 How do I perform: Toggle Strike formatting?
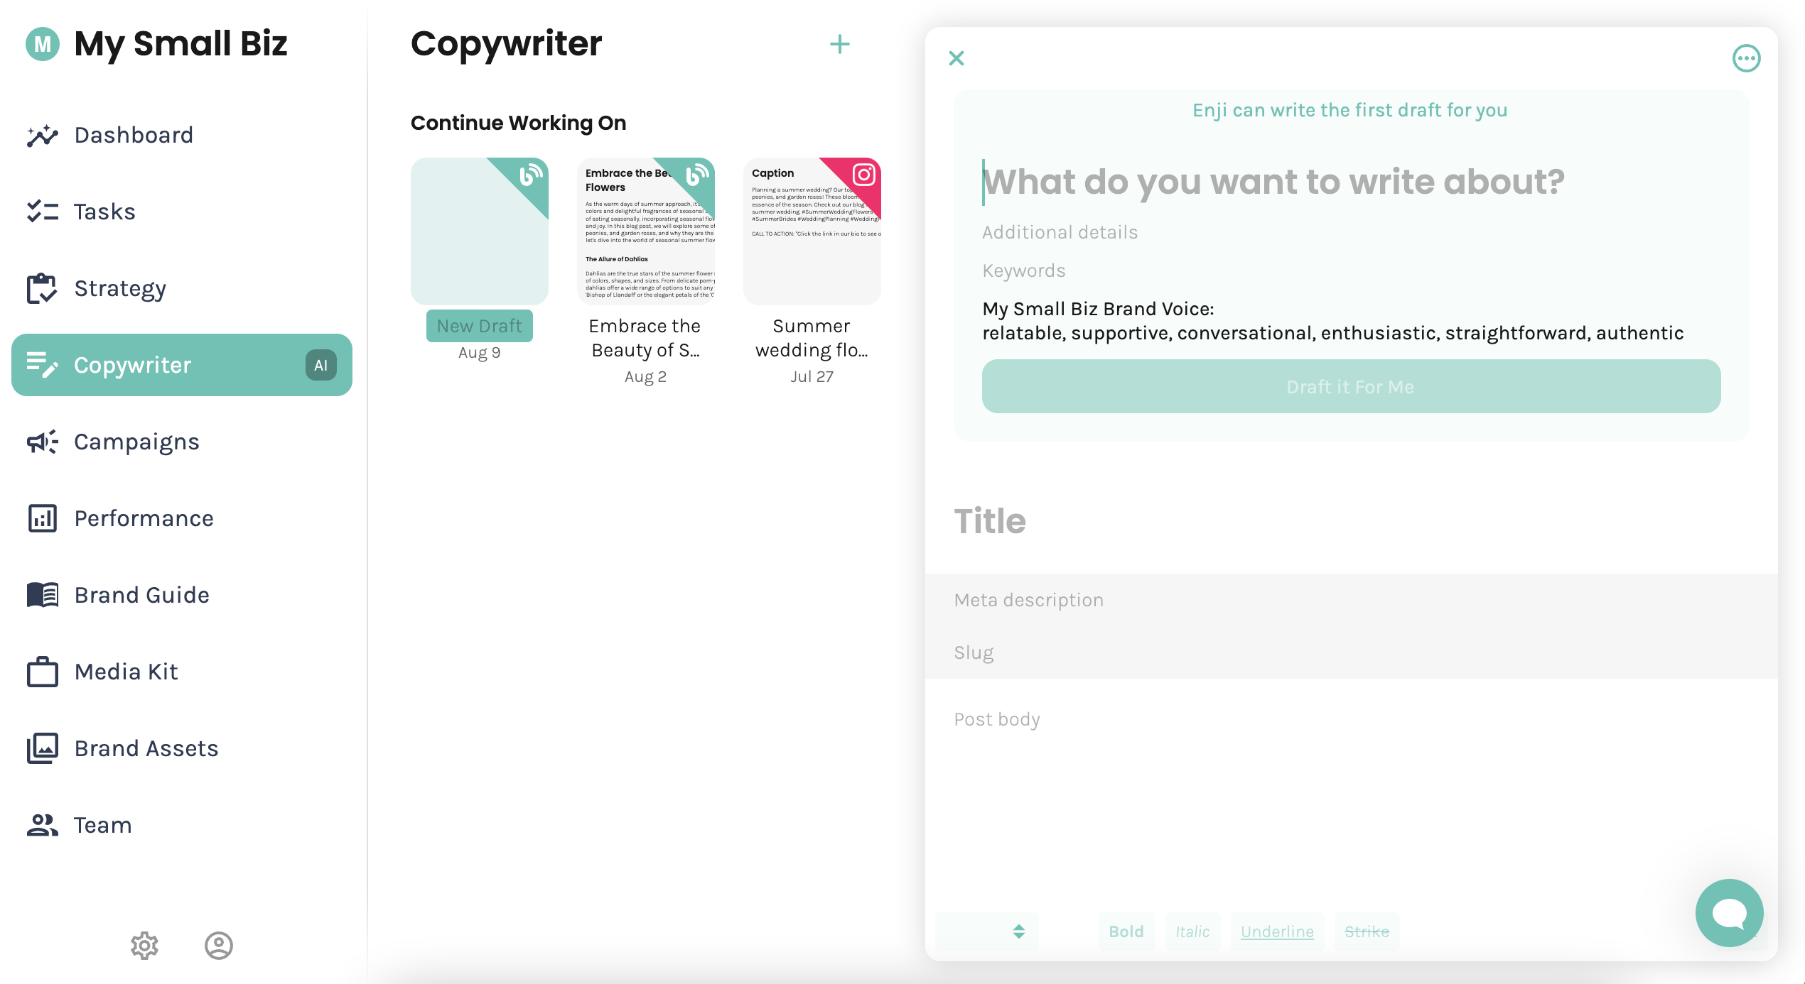1367,931
